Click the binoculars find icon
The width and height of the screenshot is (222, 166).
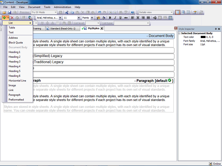[x=121, y=12]
